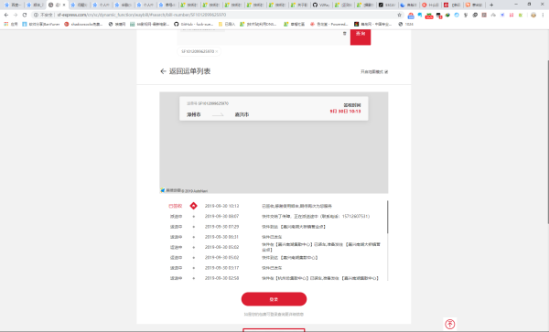Switch to the GitHub V2Ray tab
549x332 pixels.
click(321, 5)
